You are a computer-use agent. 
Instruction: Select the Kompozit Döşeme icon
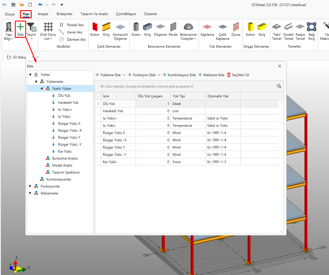pos(120,31)
